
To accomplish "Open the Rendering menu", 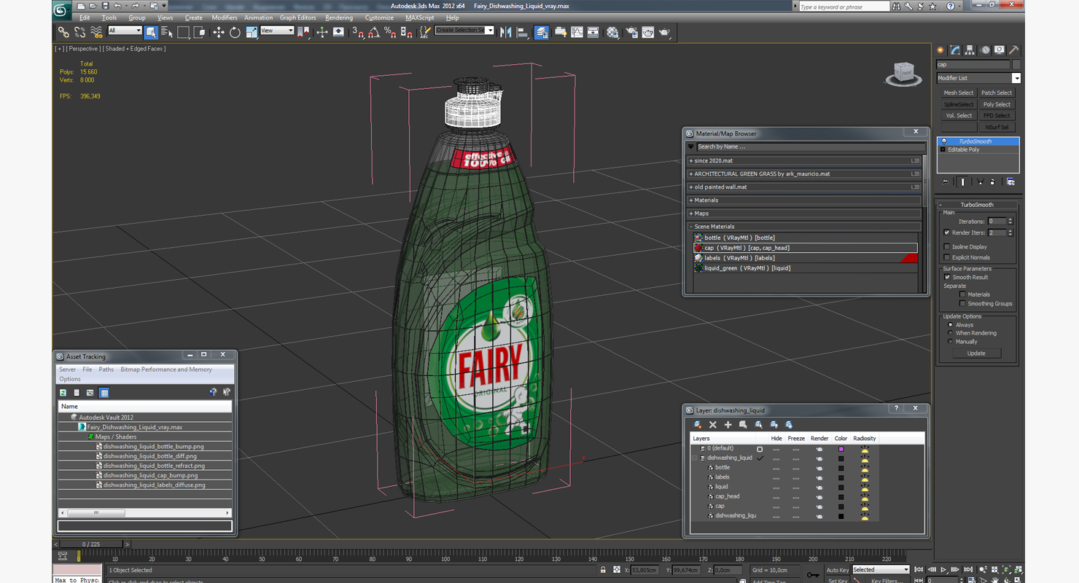I will pyautogui.click(x=339, y=17).
